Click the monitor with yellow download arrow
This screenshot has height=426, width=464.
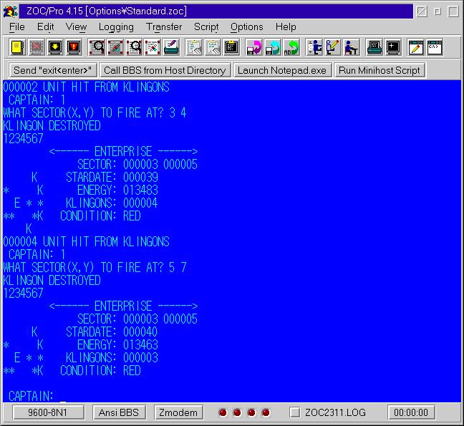[55, 47]
